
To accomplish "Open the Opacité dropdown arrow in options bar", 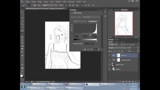I will pyautogui.click(x=70, y=5).
